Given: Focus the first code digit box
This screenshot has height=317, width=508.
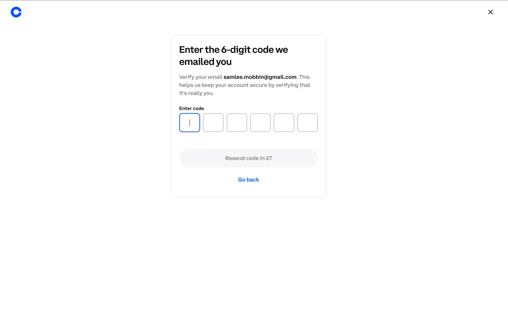Looking at the screenshot, I should [189, 123].
